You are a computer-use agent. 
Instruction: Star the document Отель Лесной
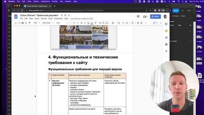point(62,15)
